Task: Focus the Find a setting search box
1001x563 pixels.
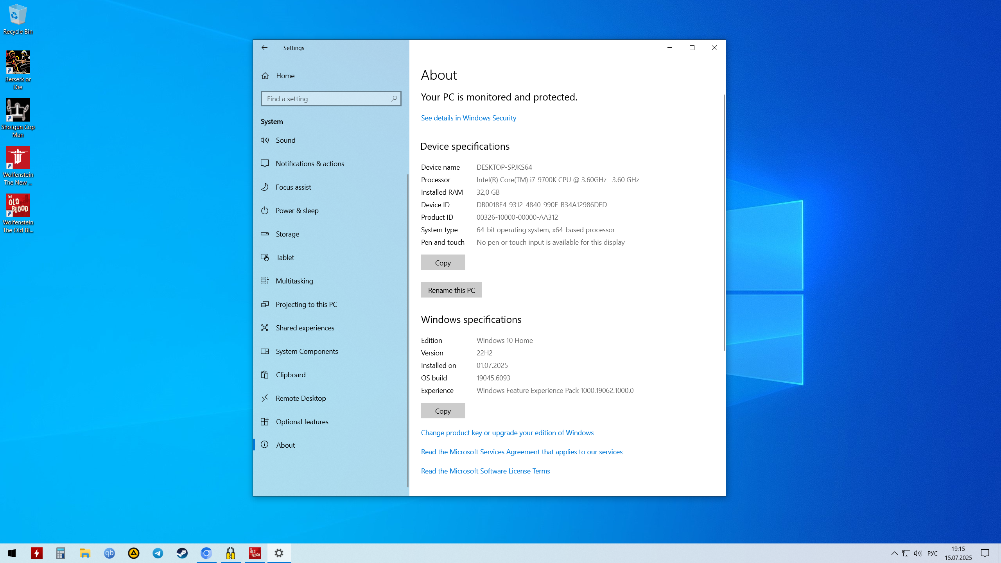Action: coord(331,99)
